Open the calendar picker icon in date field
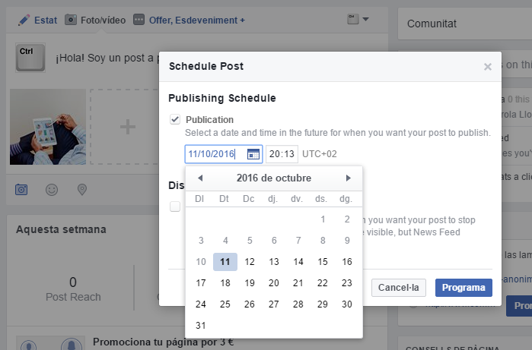 click(x=253, y=154)
